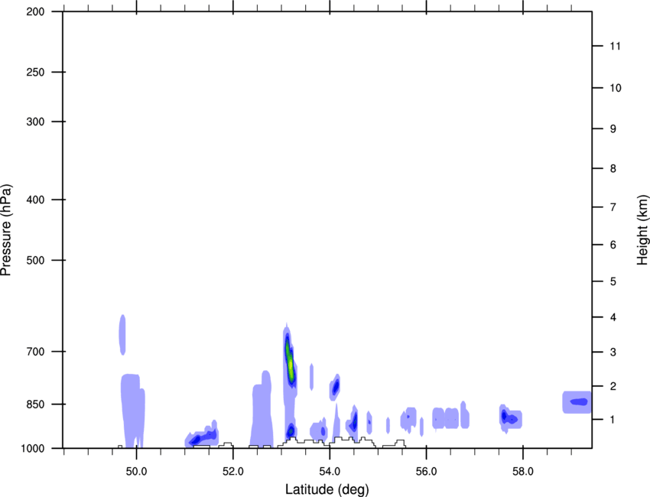
Task: Click the 52.0 latitude tick label
Action: point(233,472)
